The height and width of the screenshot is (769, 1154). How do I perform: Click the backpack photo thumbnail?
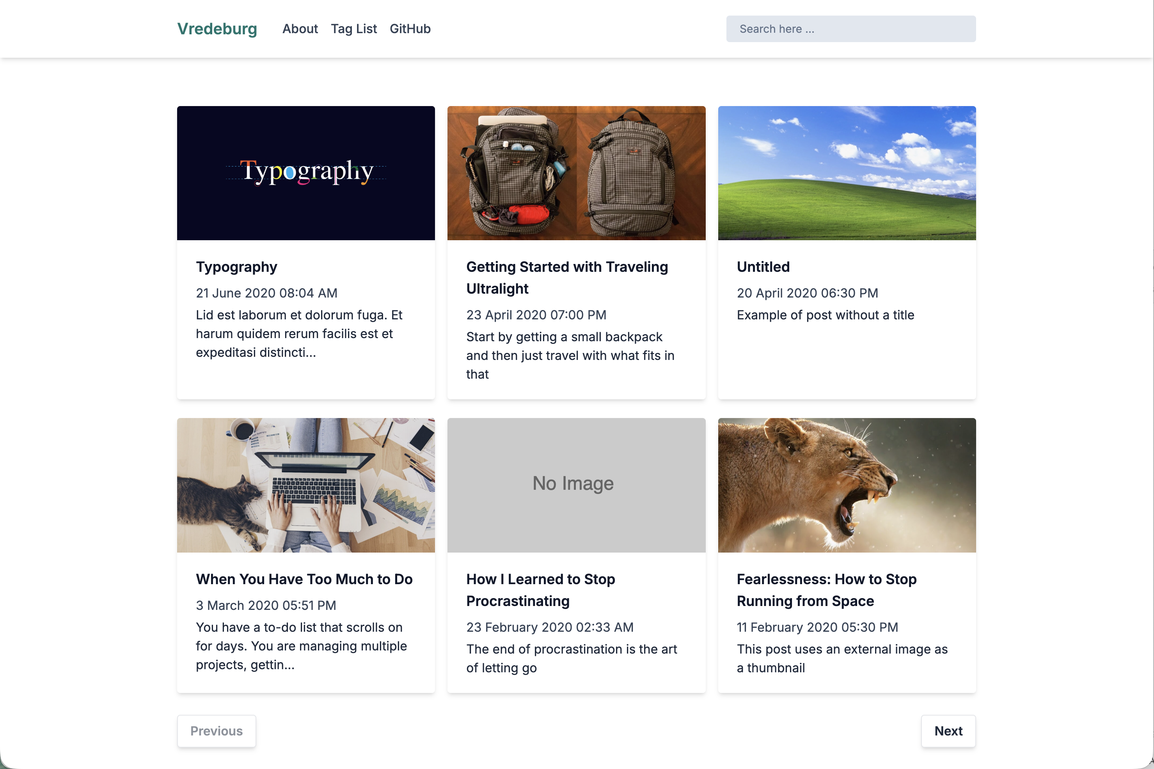click(576, 173)
